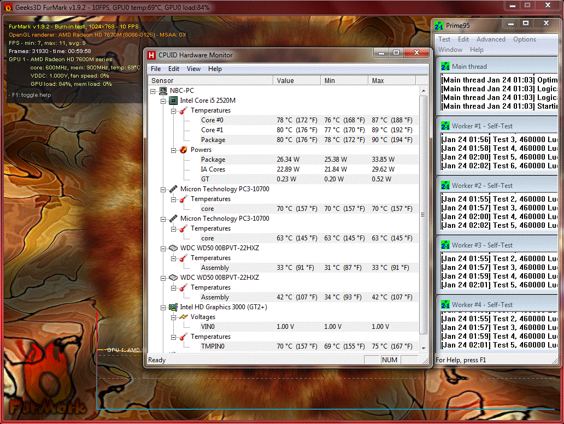Collapse the first Micron Technology PC3-10700 node
Viewport: 564px width, 424px height.
[163, 190]
